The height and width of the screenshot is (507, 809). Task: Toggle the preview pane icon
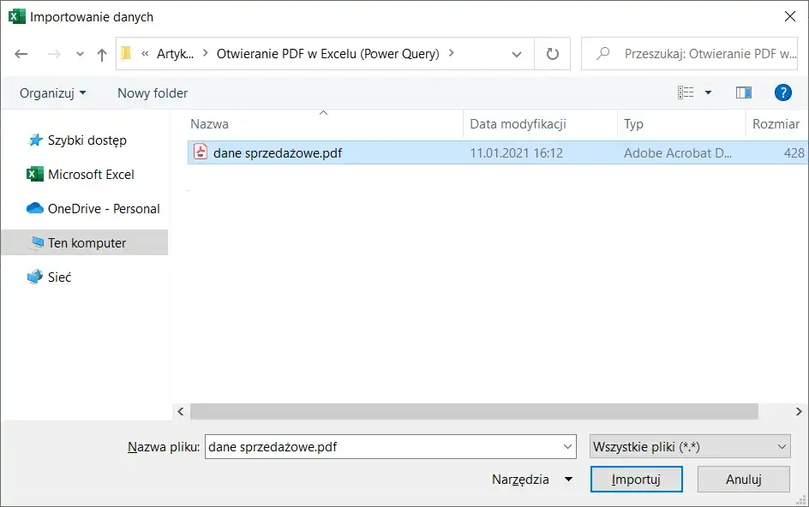coord(744,92)
